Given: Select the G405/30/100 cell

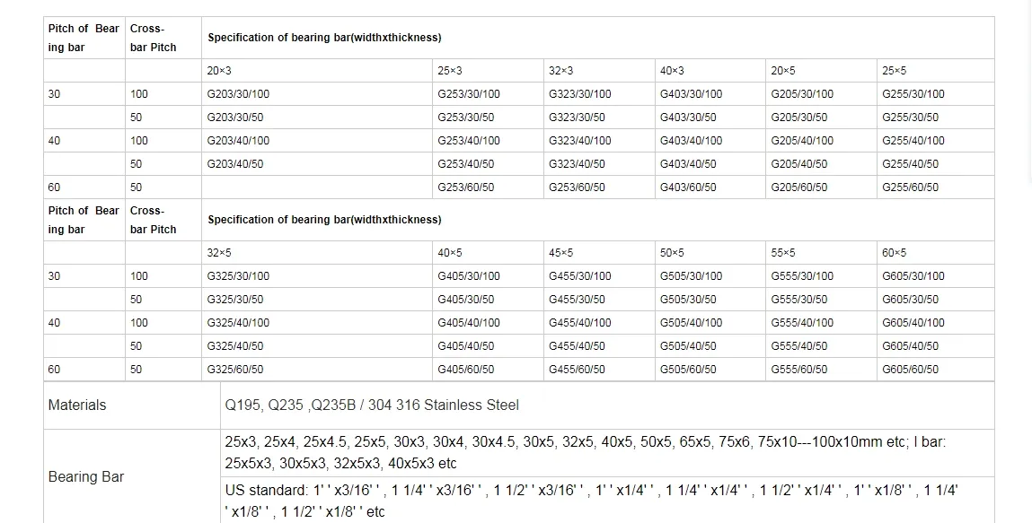Looking at the screenshot, I should [x=468, y=276].
